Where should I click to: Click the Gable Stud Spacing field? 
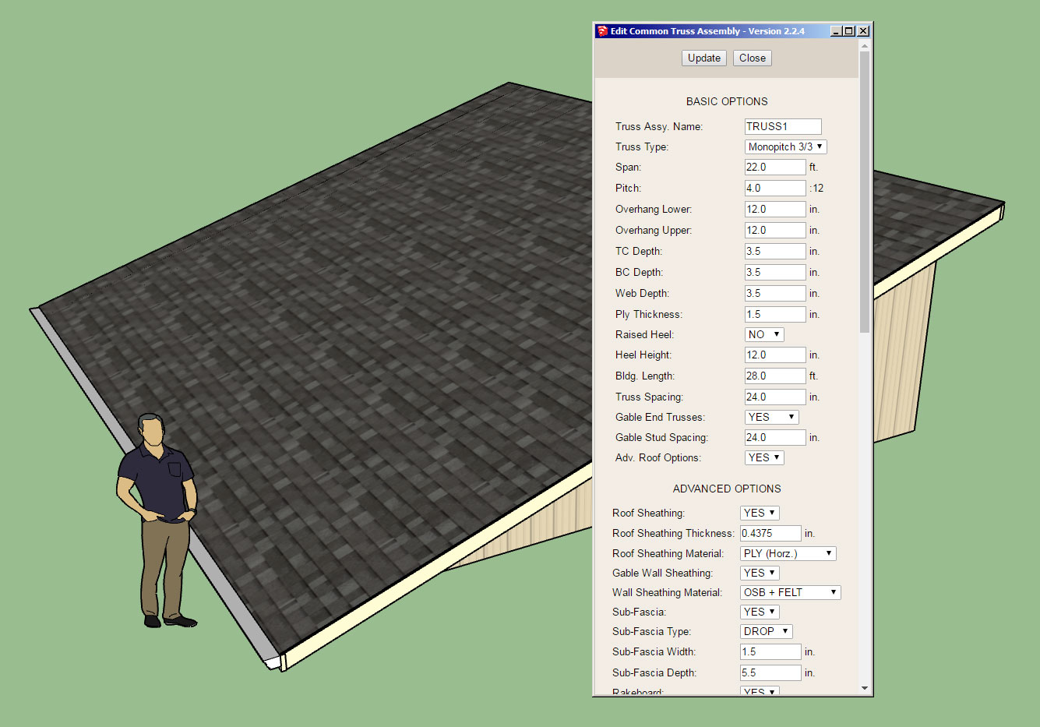(775, 438)
